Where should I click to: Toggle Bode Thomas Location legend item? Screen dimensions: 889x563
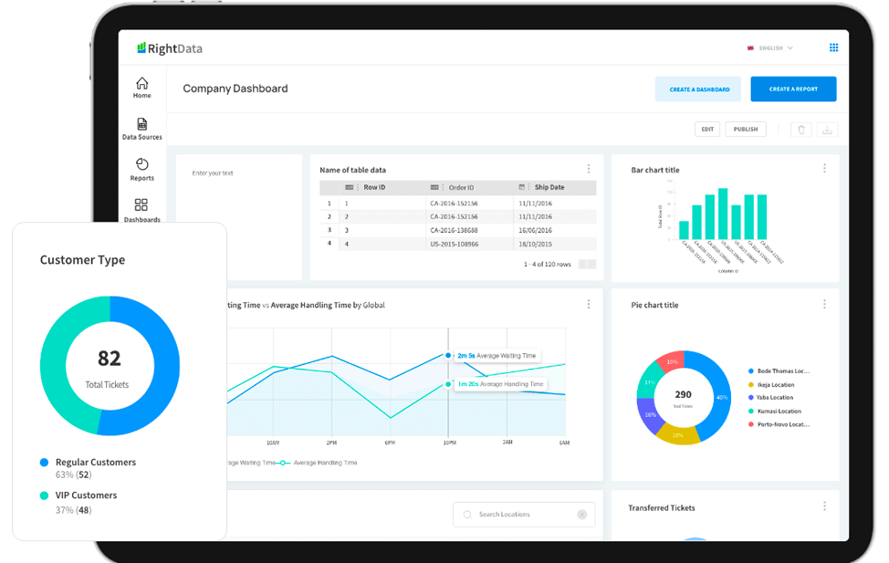(779, 370)
